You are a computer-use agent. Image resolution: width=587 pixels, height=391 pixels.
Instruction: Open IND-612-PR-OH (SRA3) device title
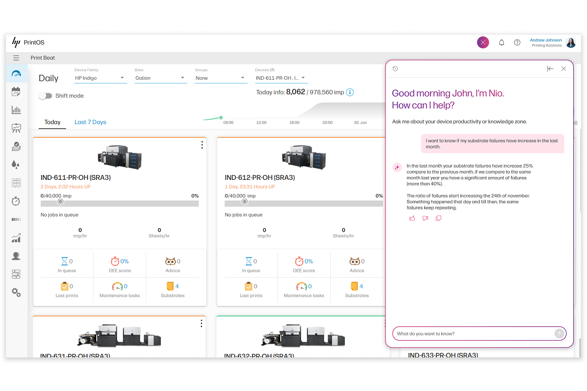point(260,177)
